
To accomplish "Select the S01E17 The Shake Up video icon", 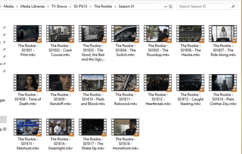I will point(93,127).
